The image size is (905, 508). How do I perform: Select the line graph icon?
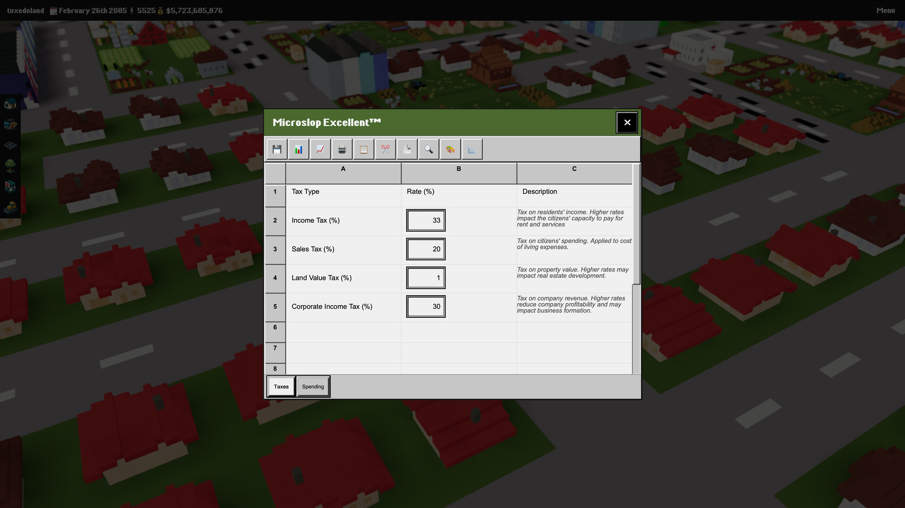click(320, 149)
